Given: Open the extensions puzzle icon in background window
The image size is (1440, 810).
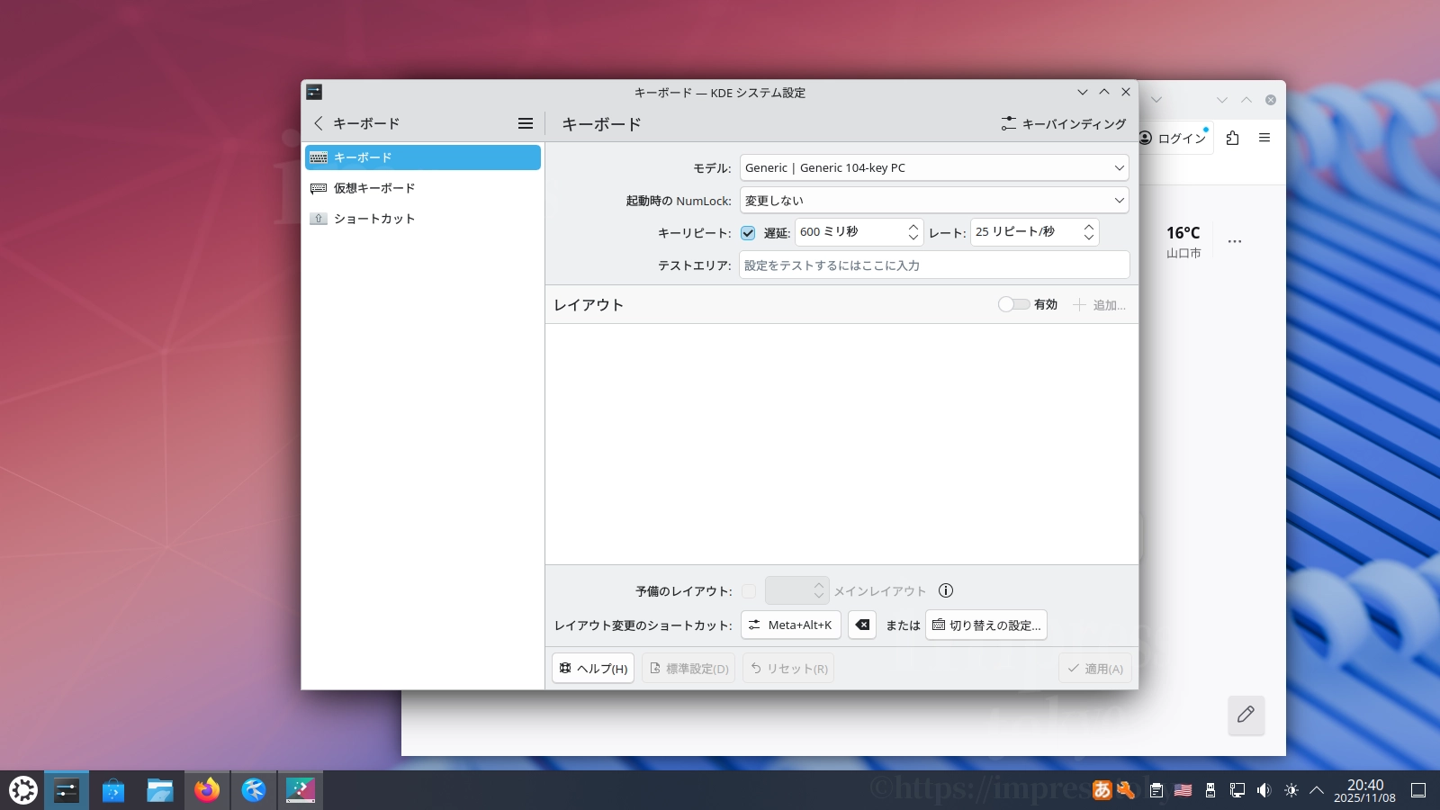Looking at the screenshot, I should [x=1233, y=138].
